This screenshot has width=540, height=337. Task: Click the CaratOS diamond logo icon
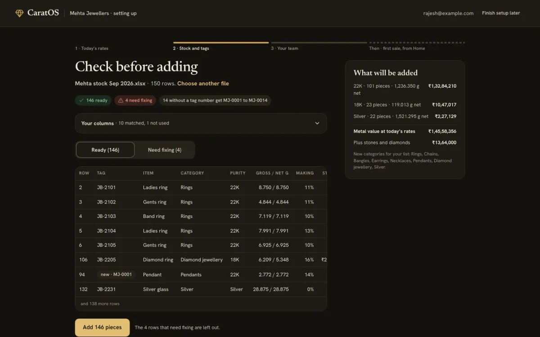19,13
